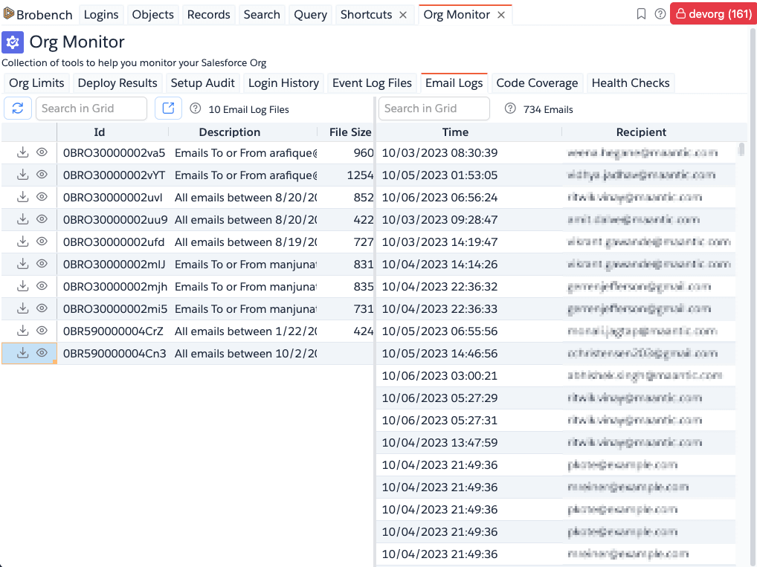Click the emails grid vertical scrollbar thumb
Screen dimensions: 757x567
point(741,149)
